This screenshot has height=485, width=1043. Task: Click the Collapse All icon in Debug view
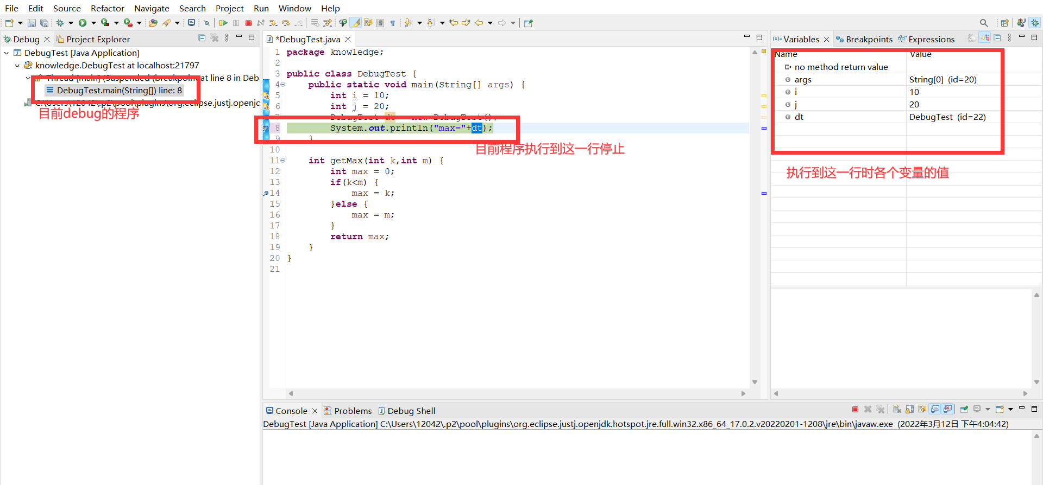click(x=202, y=38)
